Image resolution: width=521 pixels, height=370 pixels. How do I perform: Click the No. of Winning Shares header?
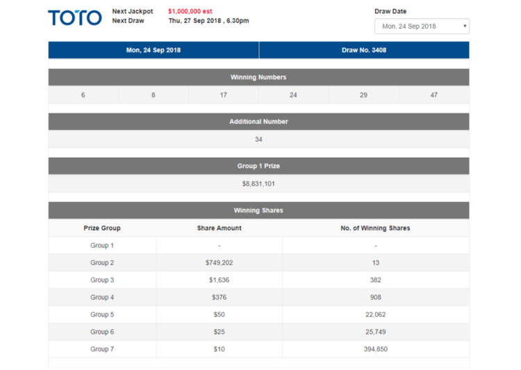tap(375, 228)
